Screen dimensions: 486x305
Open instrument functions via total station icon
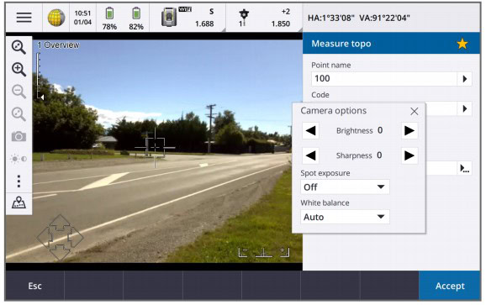(x=169, y=18)
